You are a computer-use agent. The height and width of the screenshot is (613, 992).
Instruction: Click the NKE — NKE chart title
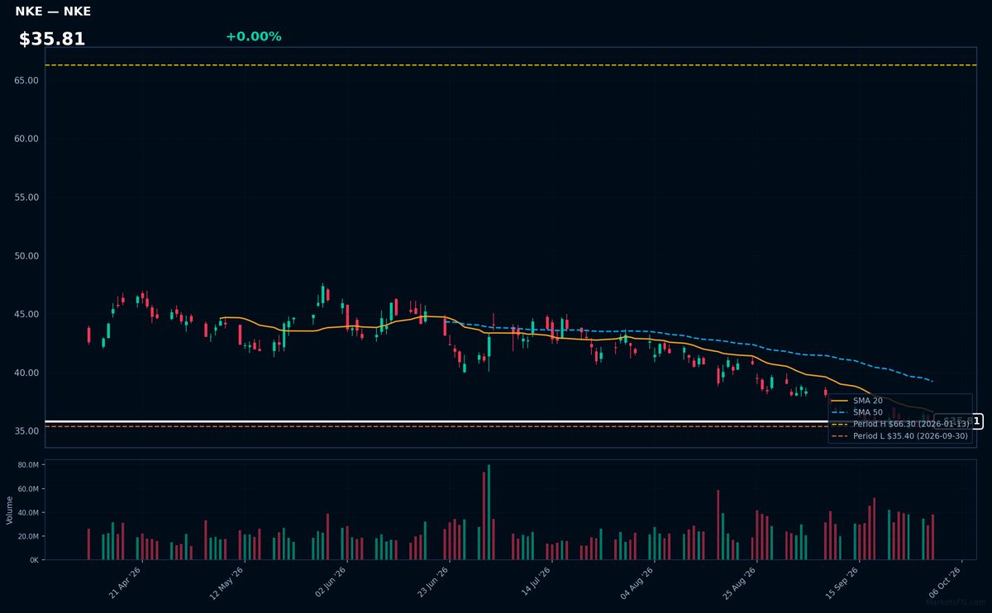coord(53,12)
